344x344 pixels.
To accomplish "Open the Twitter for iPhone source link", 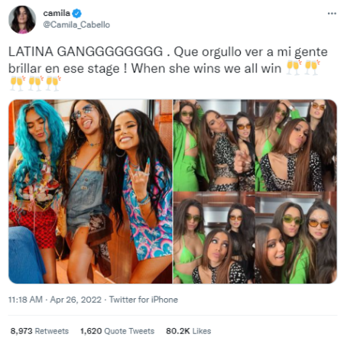I will [144, 300].
